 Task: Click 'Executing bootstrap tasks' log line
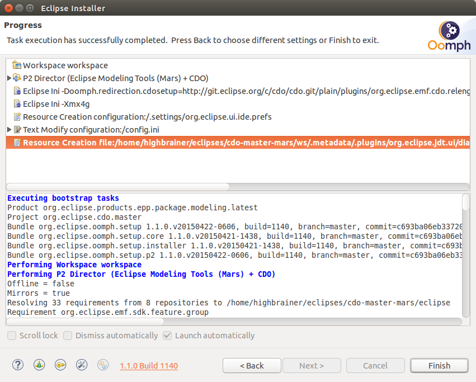pos(63,198)
